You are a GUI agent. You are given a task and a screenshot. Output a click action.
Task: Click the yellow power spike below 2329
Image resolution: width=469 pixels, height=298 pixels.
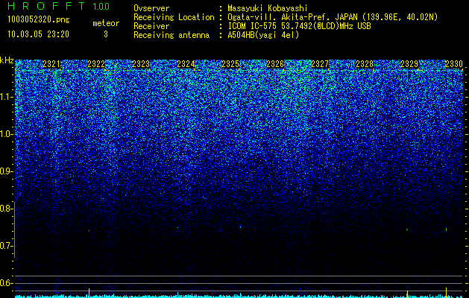coord(407,294)
